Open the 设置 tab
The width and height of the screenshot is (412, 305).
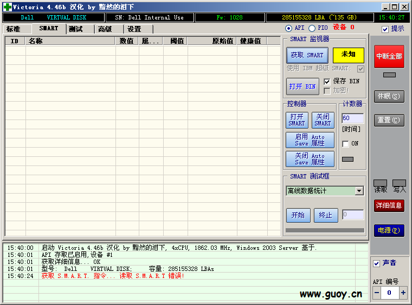pos(138,29)
